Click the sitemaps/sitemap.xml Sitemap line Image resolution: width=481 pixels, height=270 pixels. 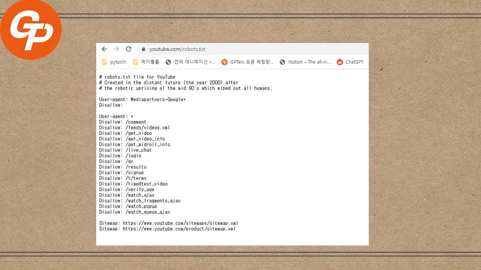click(x=168, y=223)
